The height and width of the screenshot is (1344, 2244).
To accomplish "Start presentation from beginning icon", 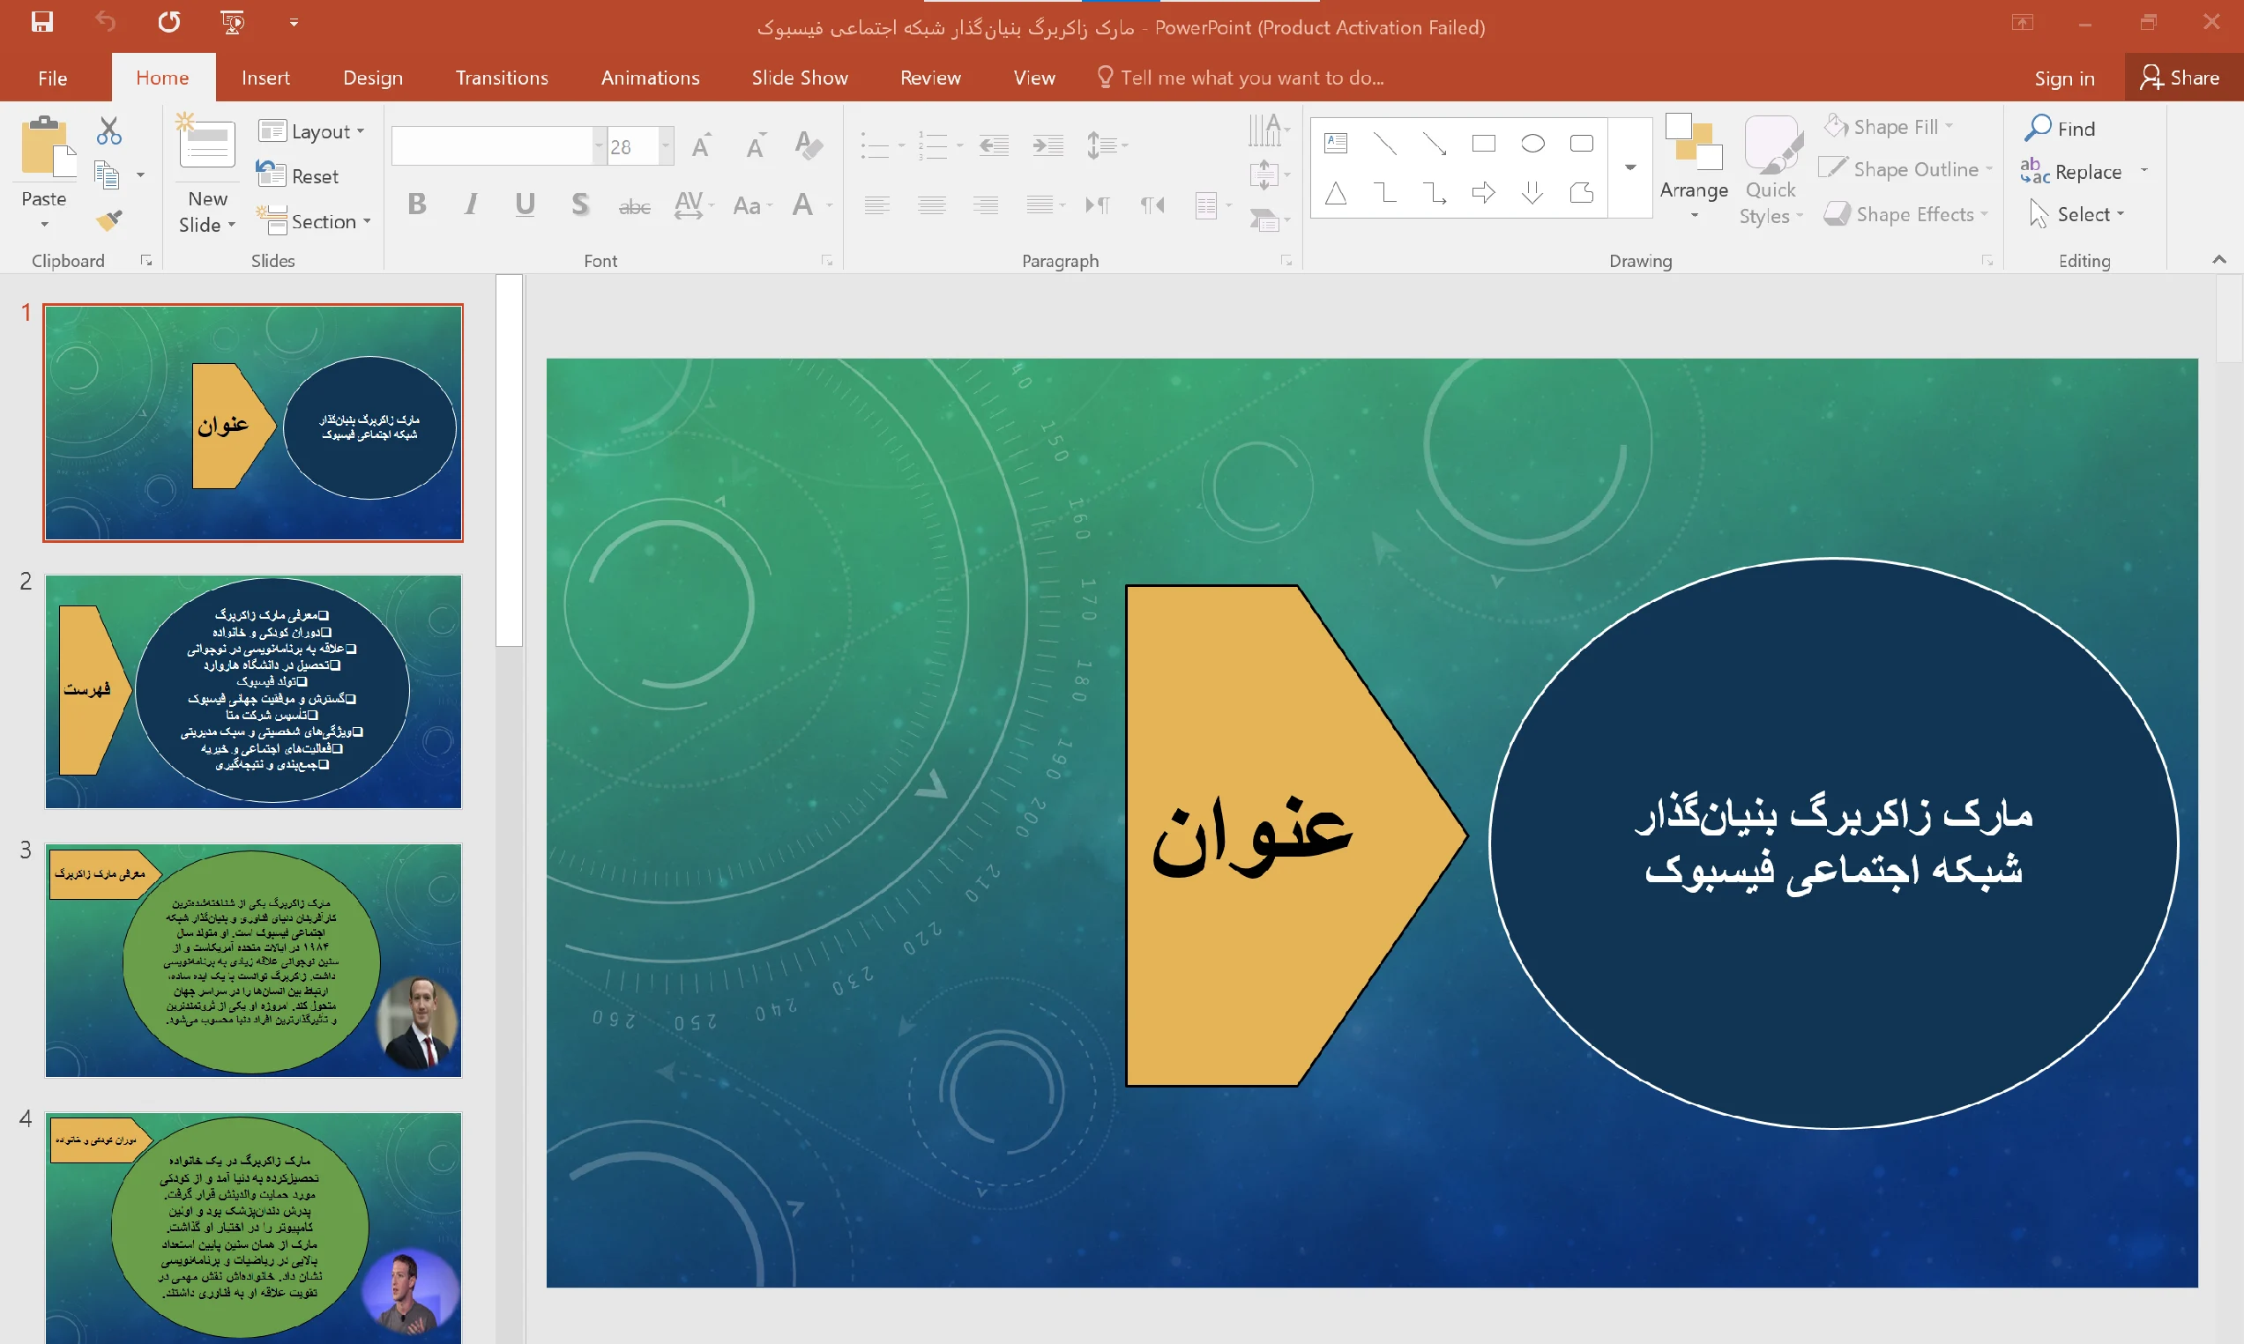I will click(232, 22).
